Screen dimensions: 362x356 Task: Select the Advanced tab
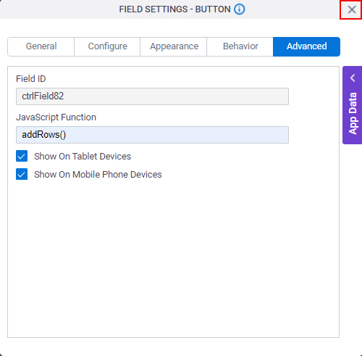tap(306, 46)
